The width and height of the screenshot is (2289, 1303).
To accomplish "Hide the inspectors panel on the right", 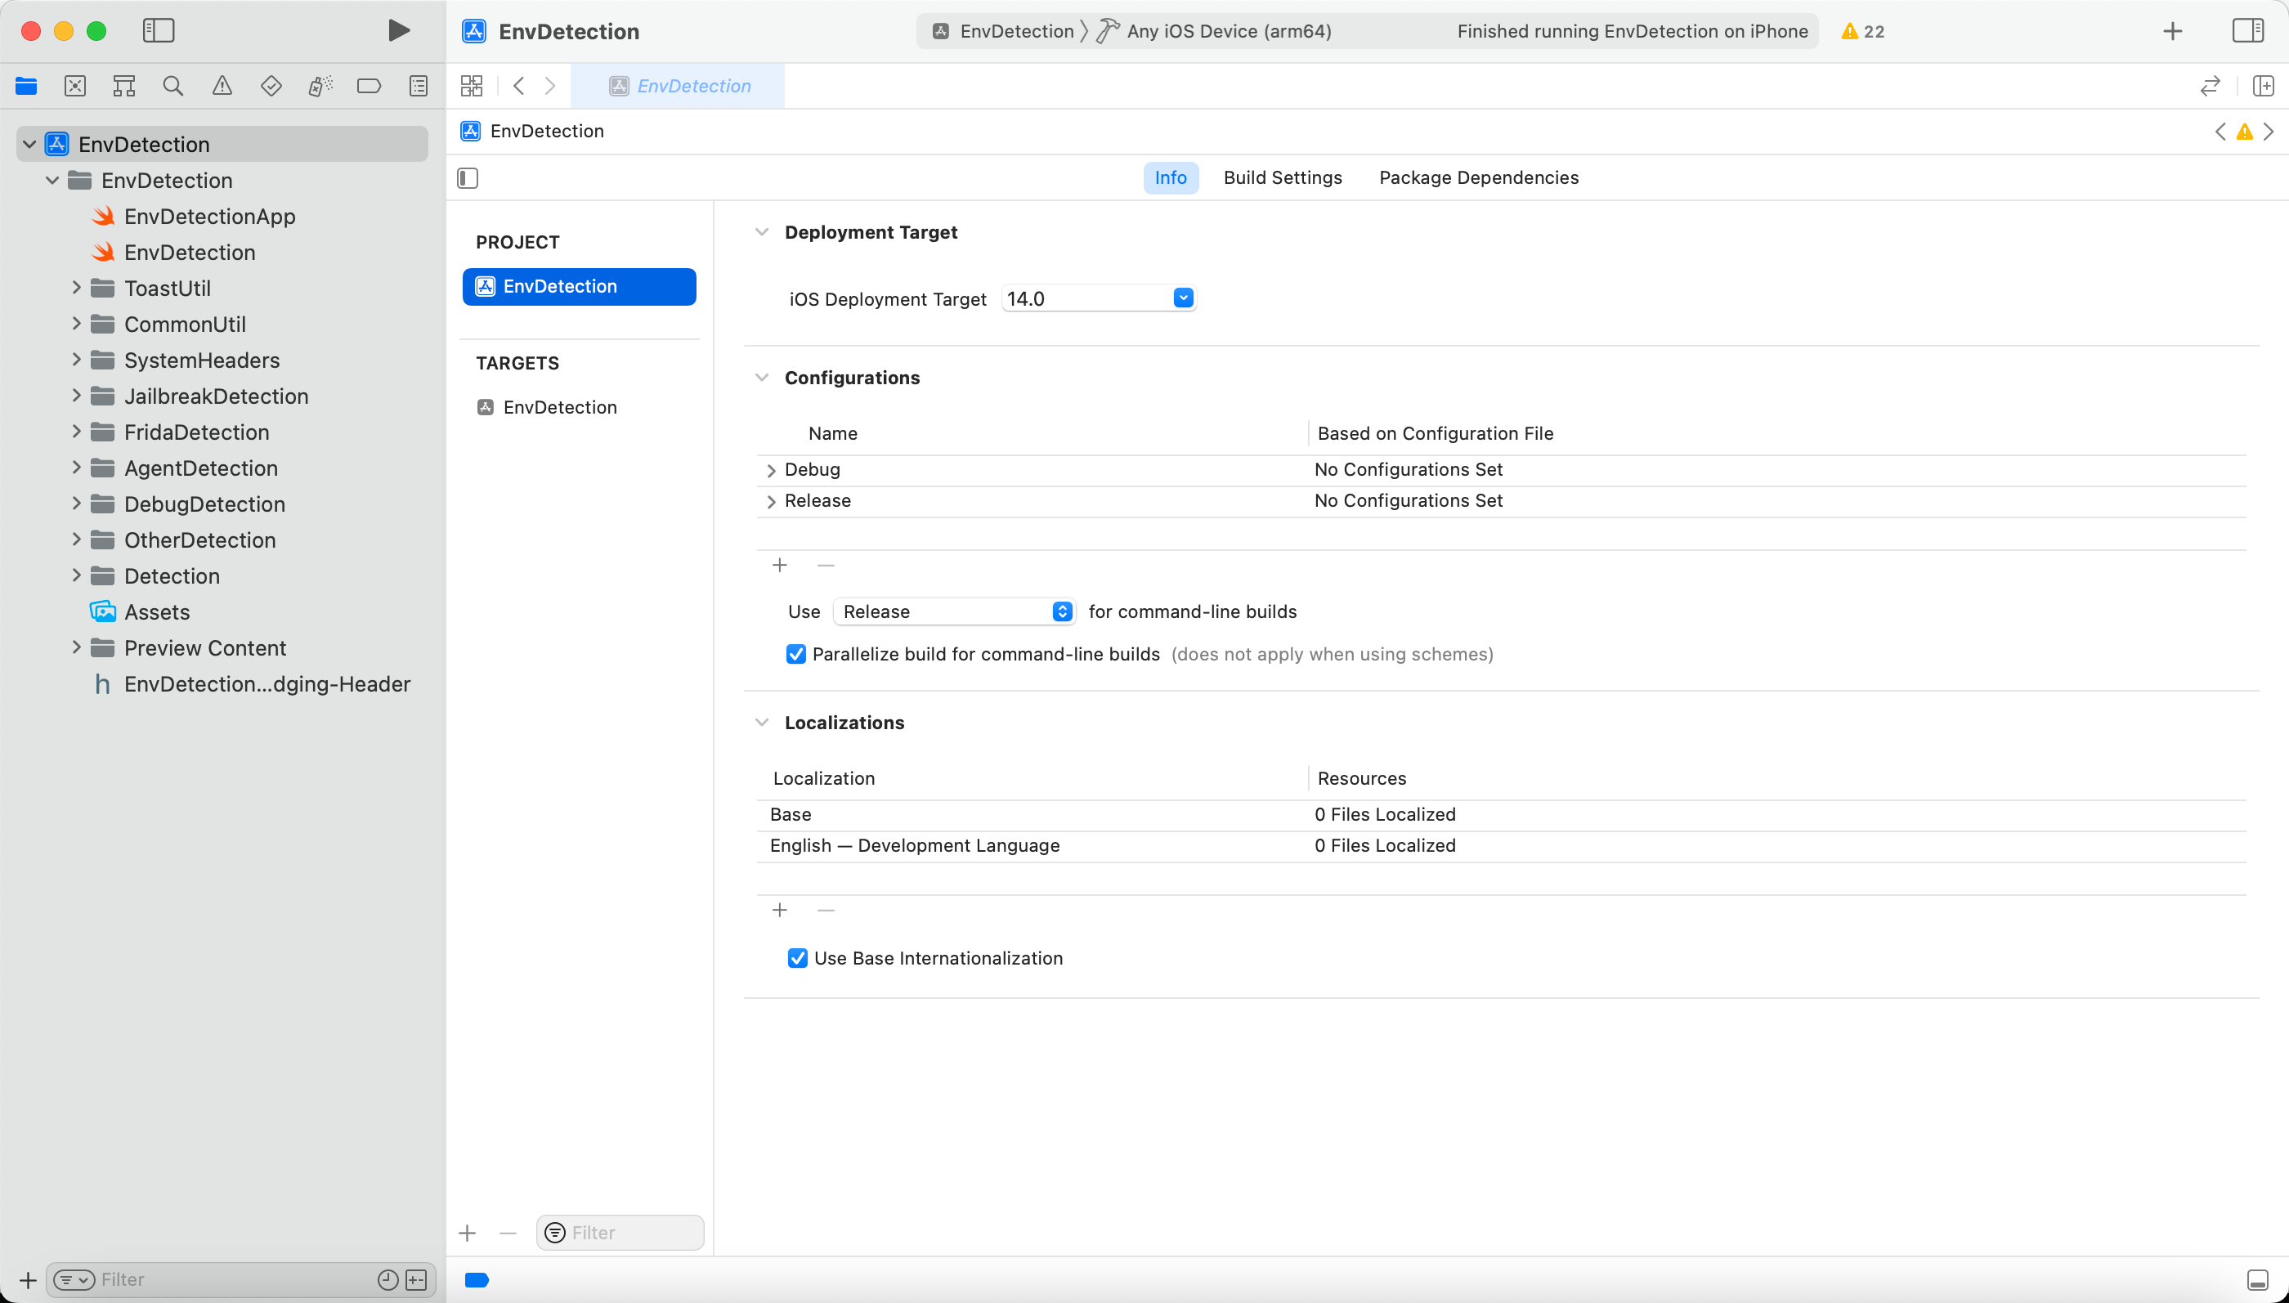I will [x=2247, y=31].
